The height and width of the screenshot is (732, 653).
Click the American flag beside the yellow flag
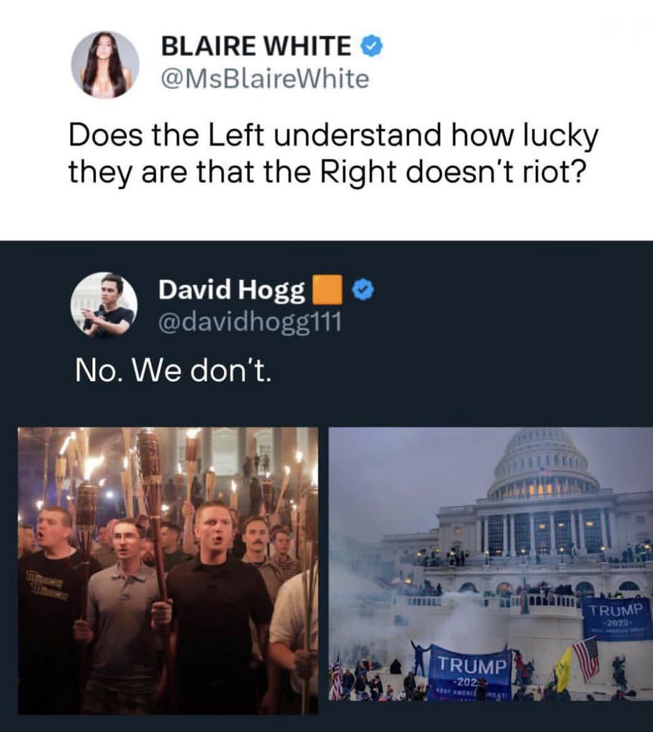click(x=587, y=659)
